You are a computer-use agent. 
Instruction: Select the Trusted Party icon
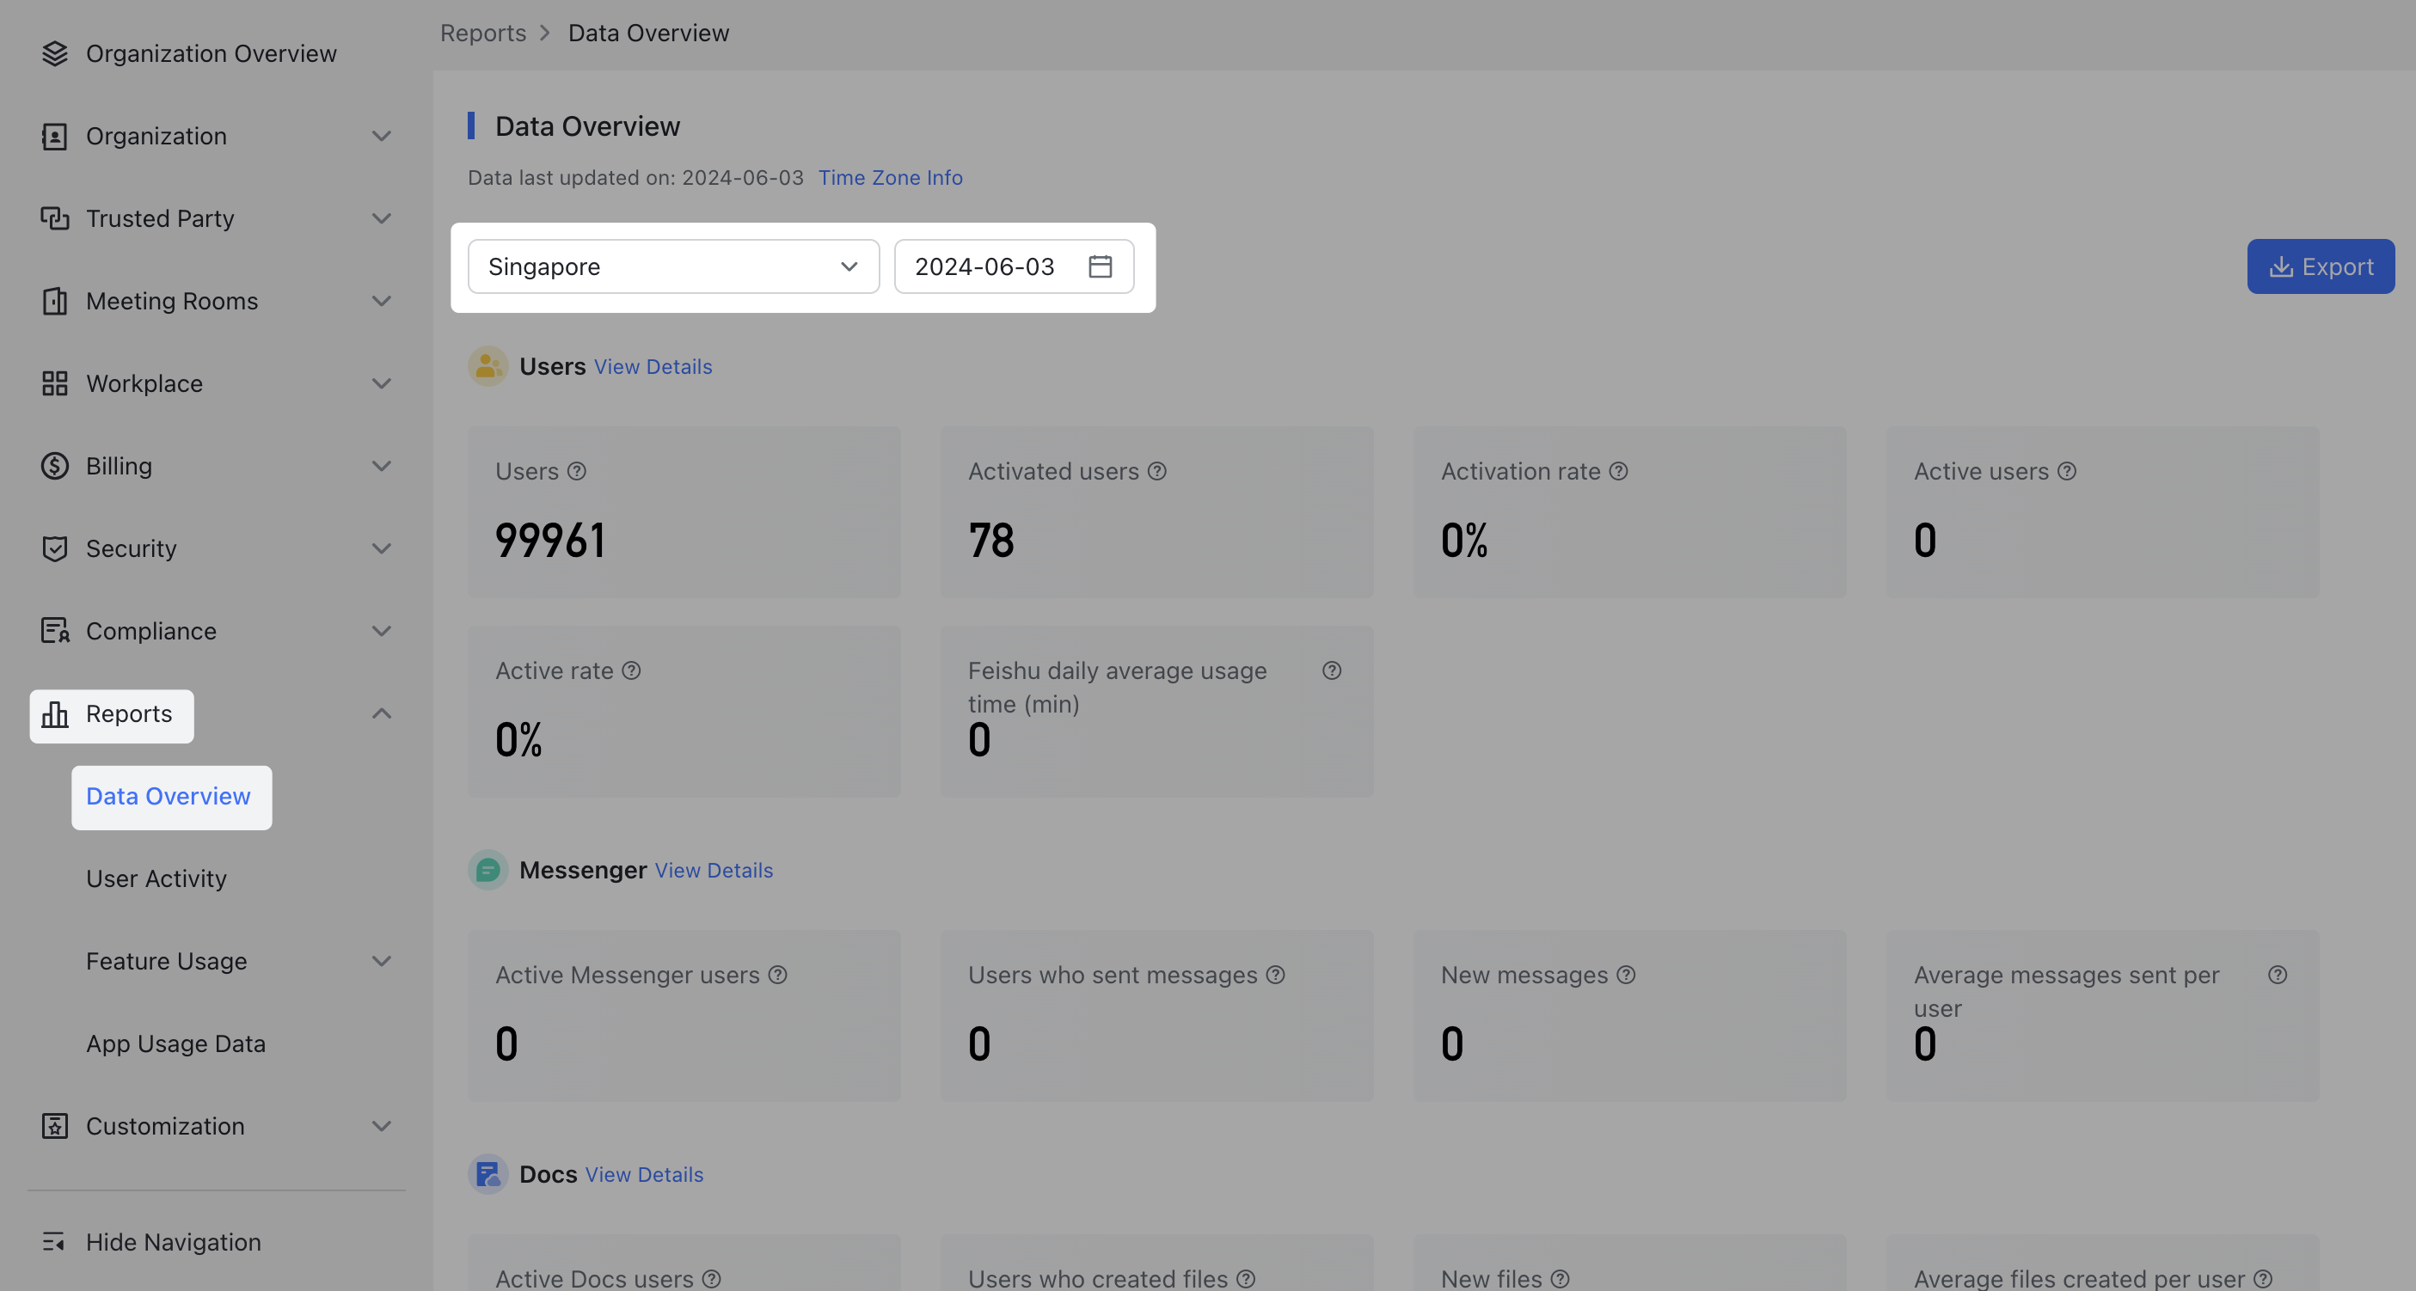pos(55,217)
